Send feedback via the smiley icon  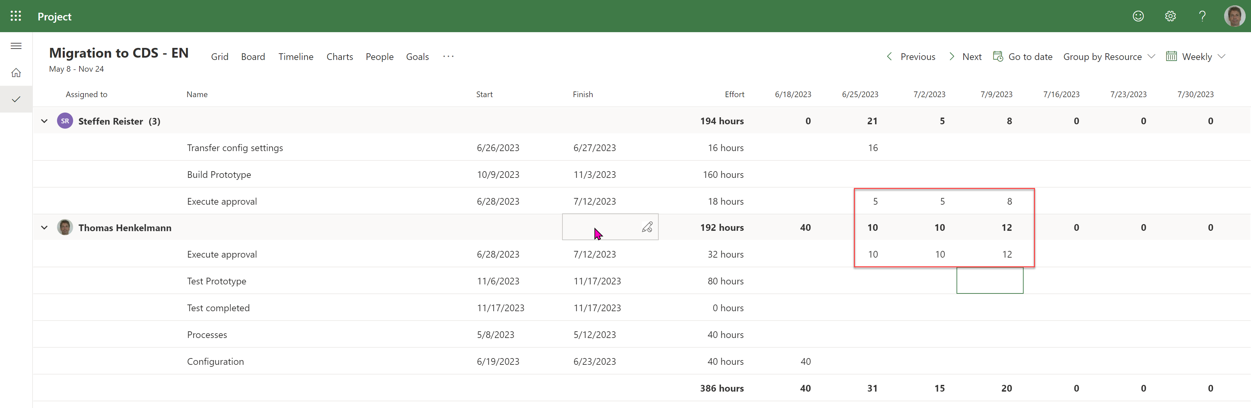click(x=1138, y=16)
